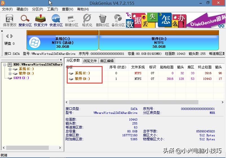Go to the next disk with the right arrow
Screen dimensions: 226x158
point(12,36)
